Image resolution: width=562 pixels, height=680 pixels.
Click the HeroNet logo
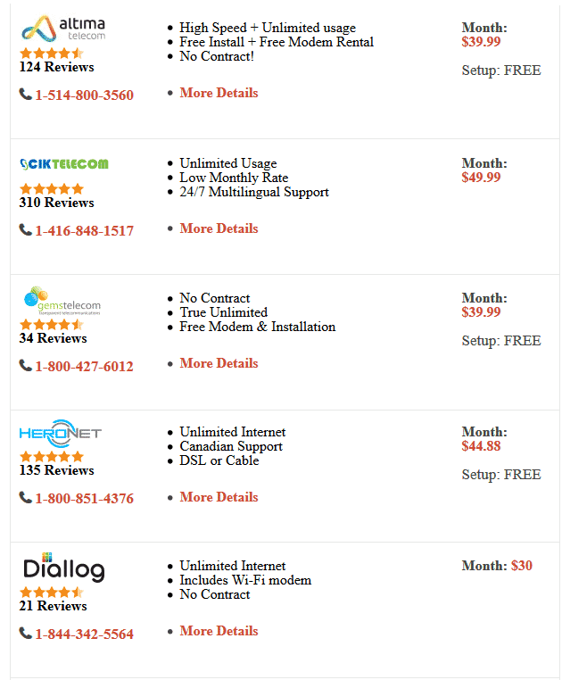coord(61,434)
